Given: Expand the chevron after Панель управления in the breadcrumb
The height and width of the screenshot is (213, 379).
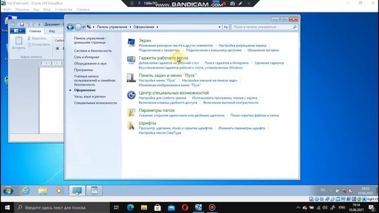Looking at the screenshot, I should (130, 27).
